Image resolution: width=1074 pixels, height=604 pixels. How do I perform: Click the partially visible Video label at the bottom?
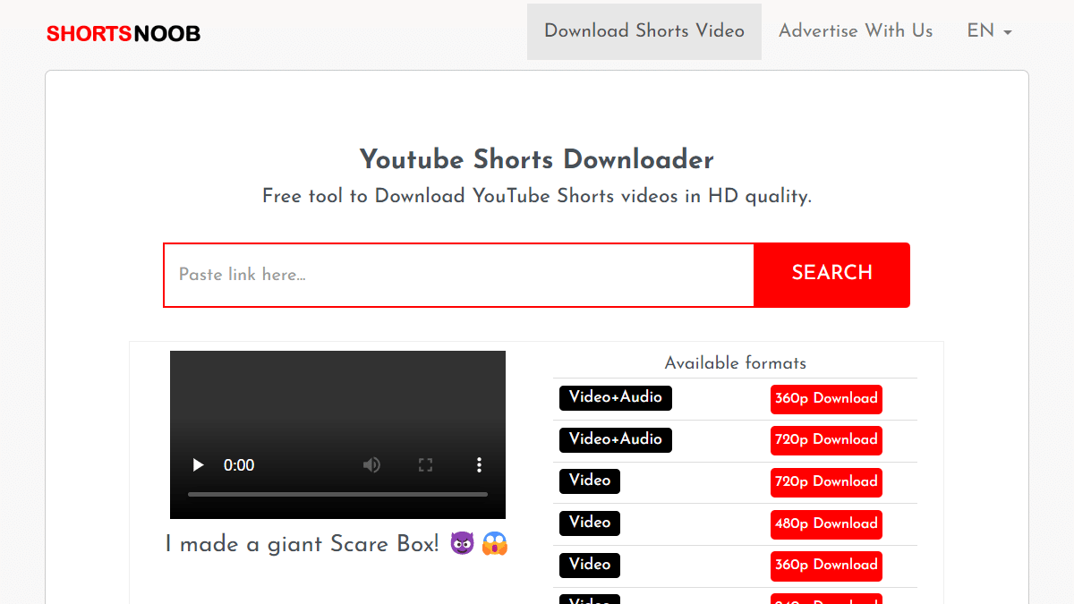[x=589, y=599]
